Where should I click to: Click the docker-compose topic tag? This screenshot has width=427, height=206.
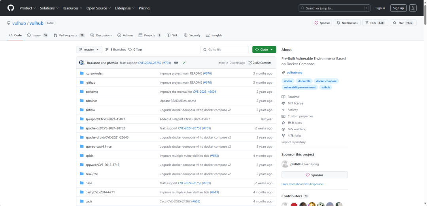326,81
